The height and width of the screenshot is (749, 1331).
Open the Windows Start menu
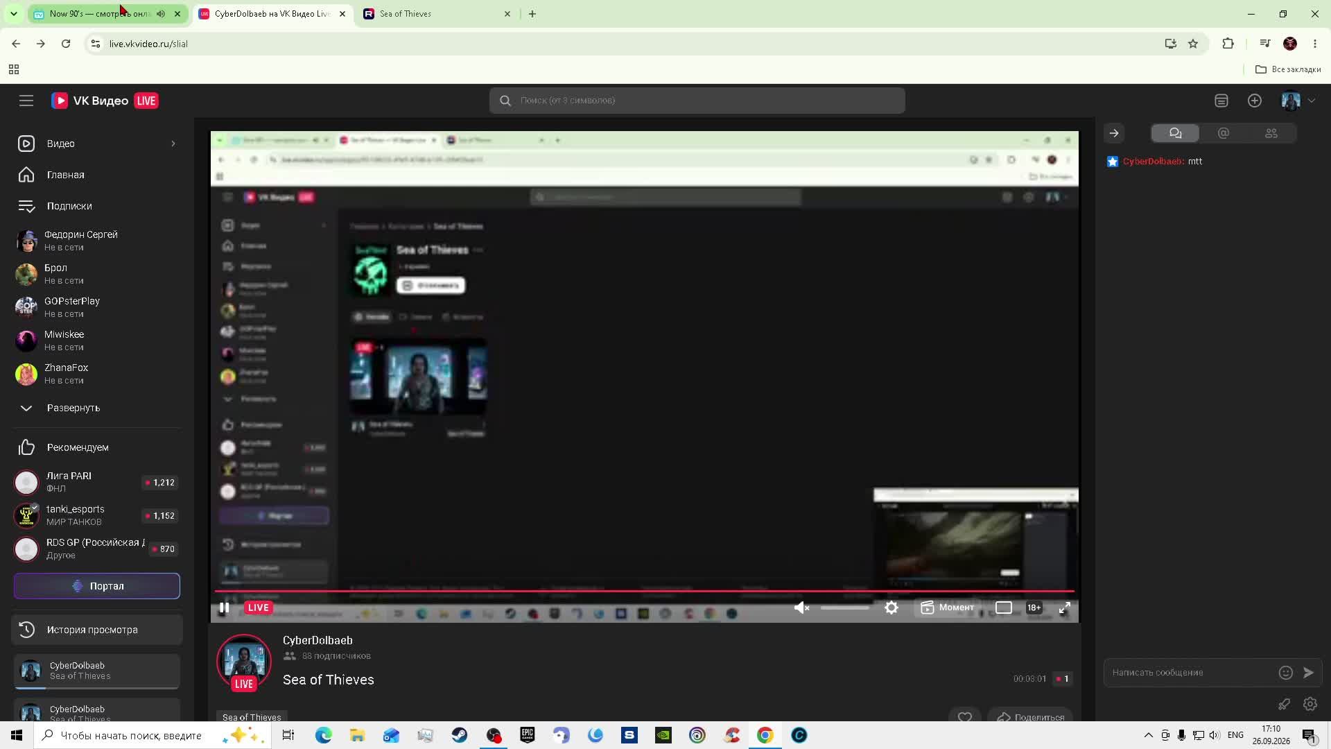click(17, 735)
